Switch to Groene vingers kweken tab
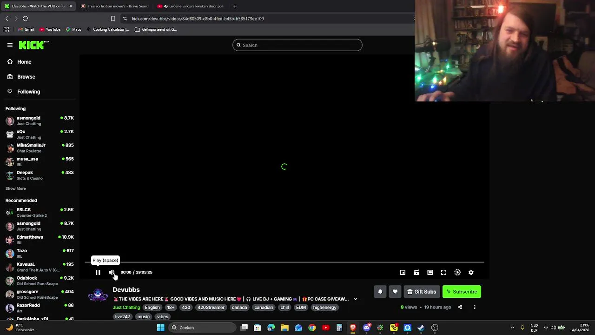Viewport: 595px width, 335px height. coord(191,6)
